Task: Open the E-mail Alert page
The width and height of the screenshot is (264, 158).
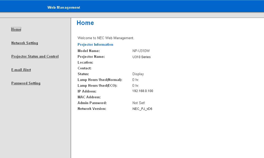Action: click(21, 70)
